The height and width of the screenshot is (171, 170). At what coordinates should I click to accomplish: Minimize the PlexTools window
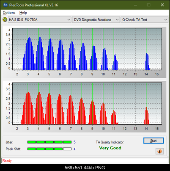(x=135, y=5)
